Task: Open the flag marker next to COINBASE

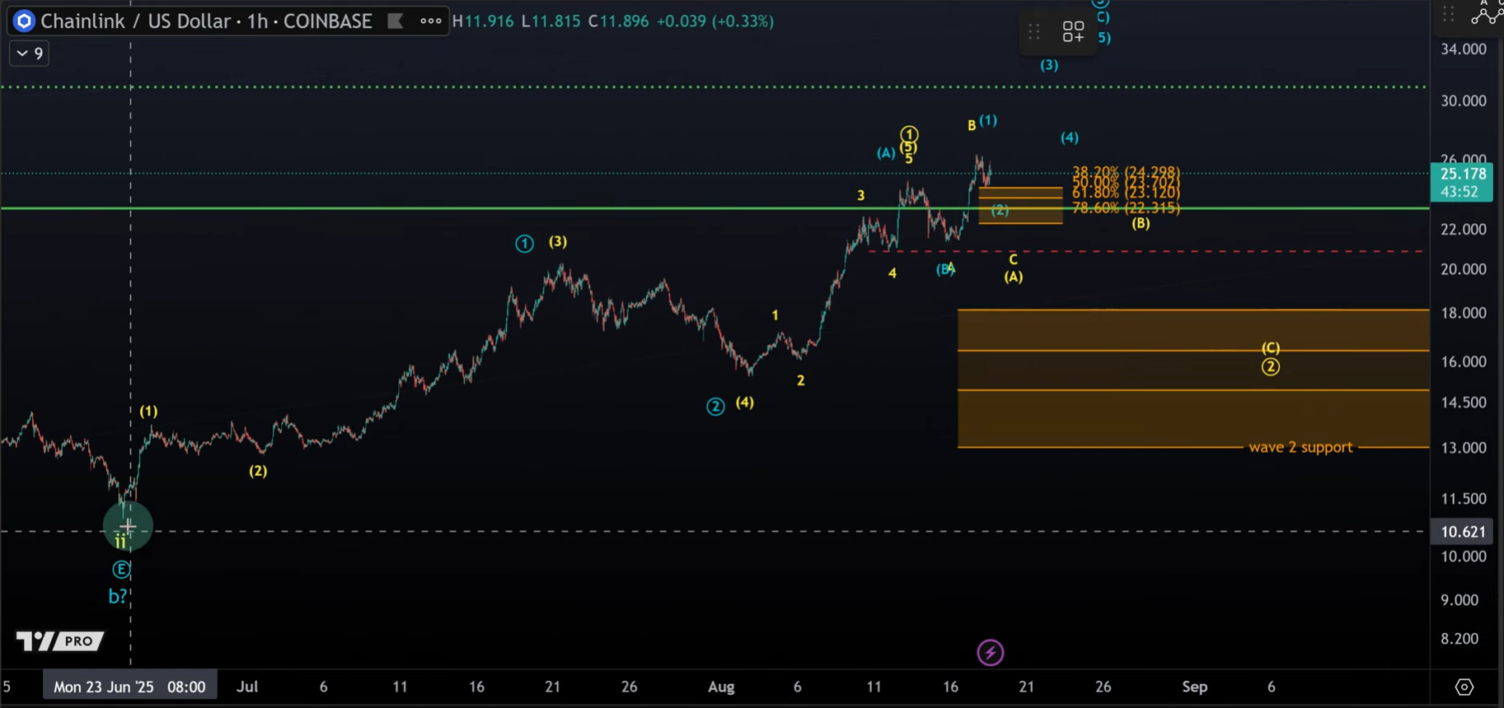Action: (396, 21)
